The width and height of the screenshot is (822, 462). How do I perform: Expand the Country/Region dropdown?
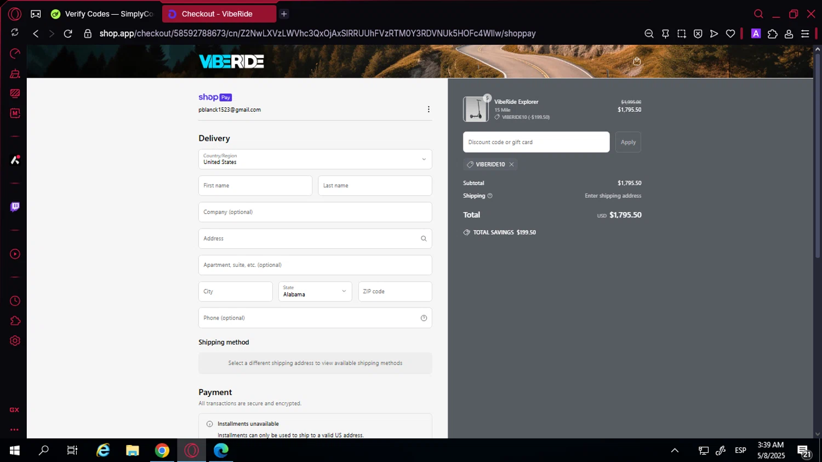click(x=315, y=159)
